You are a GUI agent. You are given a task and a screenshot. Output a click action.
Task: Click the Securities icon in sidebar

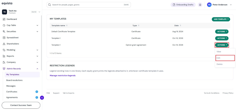(4, 32)
